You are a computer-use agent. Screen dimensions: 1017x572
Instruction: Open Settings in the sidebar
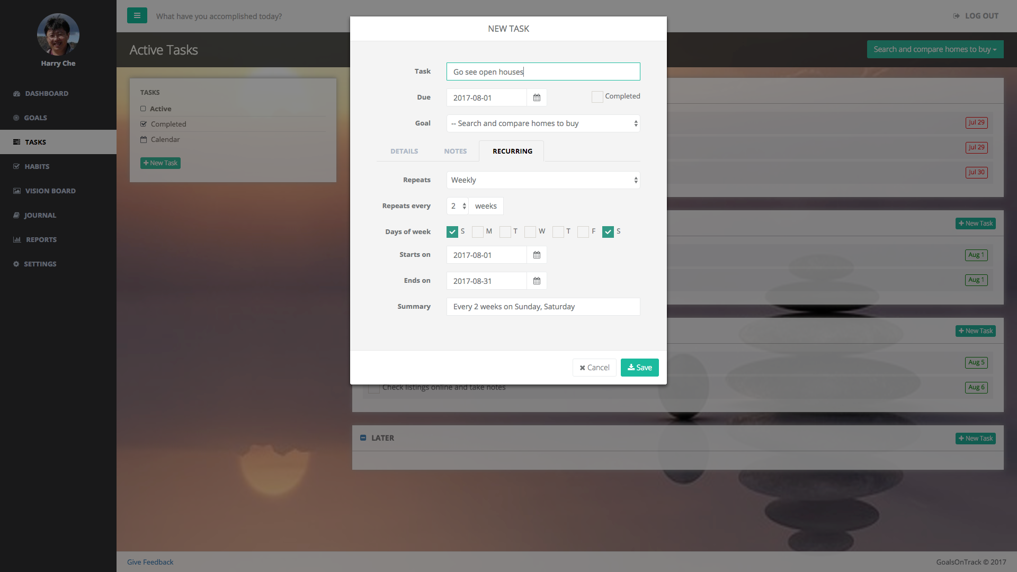click(x=40, y=264)
